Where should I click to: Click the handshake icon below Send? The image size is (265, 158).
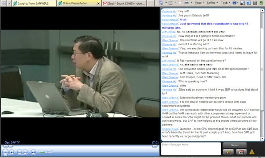[x=228, y=152]
